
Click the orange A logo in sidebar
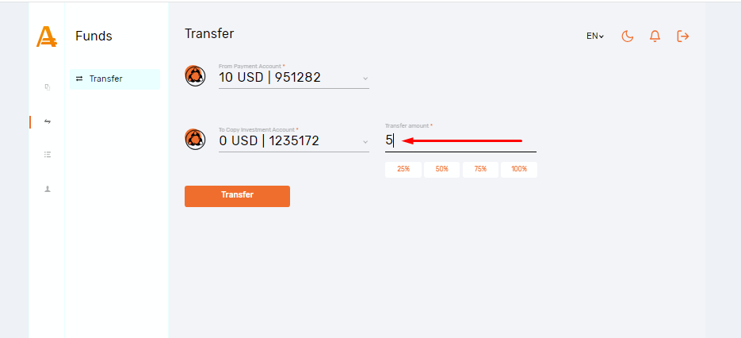(x=47, y=37)
